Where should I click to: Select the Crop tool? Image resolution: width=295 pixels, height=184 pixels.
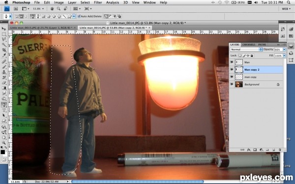click(4, 50)
